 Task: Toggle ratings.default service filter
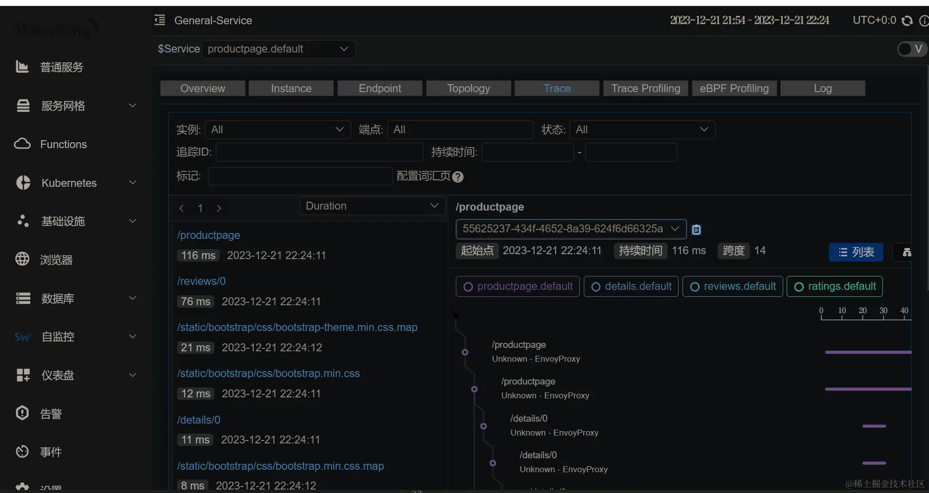pyautogui.click(x=835, y=286)
